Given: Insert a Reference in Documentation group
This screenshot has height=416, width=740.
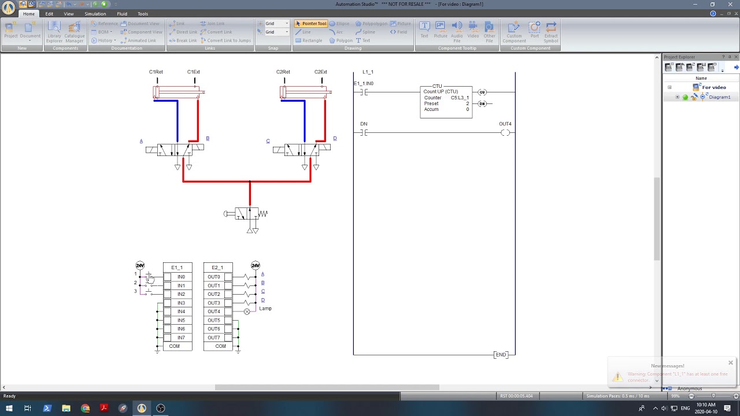Looking at the screenshot, I should pos(104,24).
